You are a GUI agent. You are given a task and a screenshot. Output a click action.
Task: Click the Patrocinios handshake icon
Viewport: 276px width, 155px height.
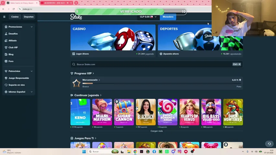tap(6, 71)
